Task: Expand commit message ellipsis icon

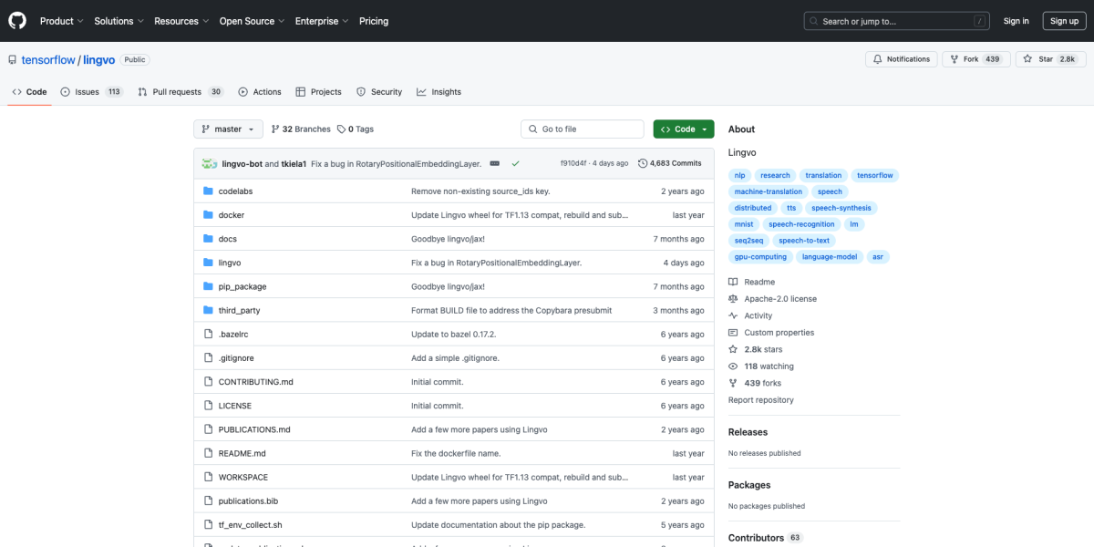Action: coord(494,163)
